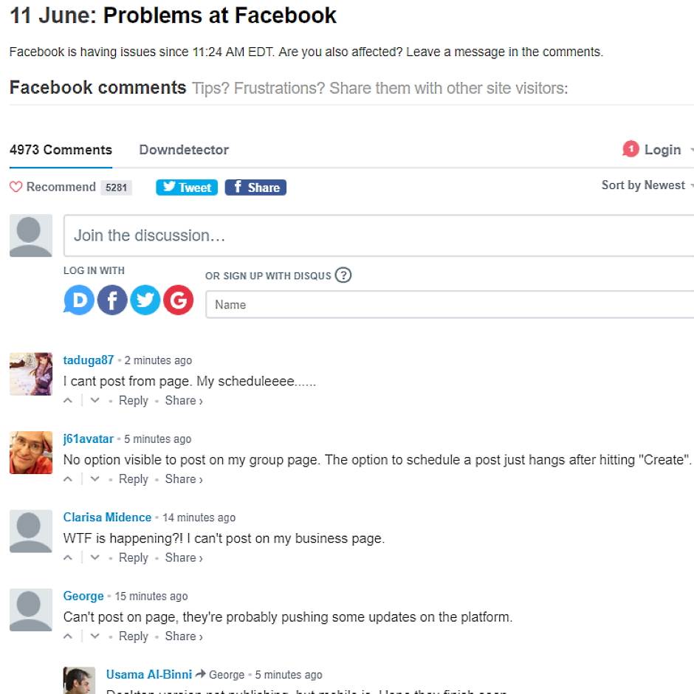Screen dimensions: 694x694
Task: Open the Login dropdown
Action: coord(662,150)
